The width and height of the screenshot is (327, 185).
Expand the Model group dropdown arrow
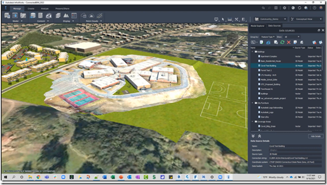pyautogui.click(x=21, y=21)
